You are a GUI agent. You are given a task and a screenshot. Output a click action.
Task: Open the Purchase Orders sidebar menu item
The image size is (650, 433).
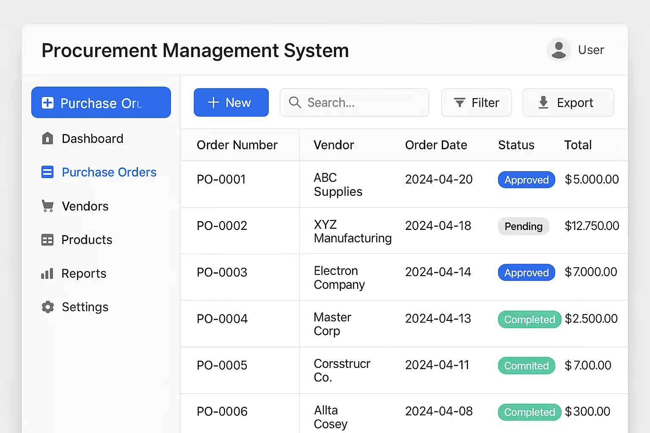click(x=109, y=172)
